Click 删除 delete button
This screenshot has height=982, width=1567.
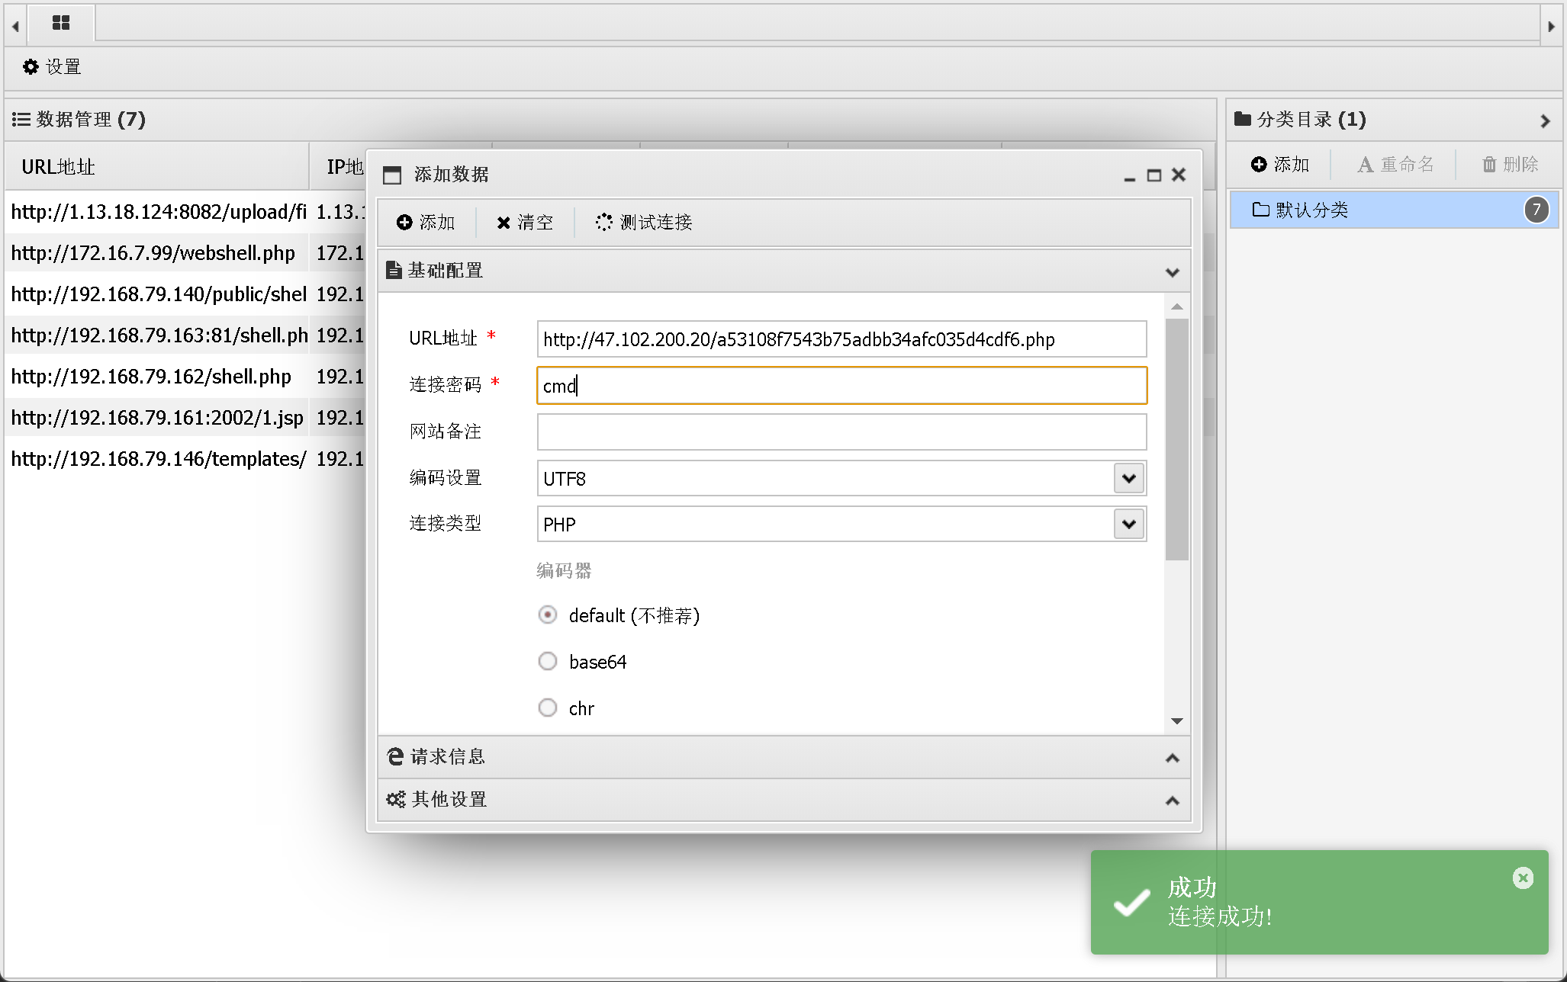[1510, 165]
